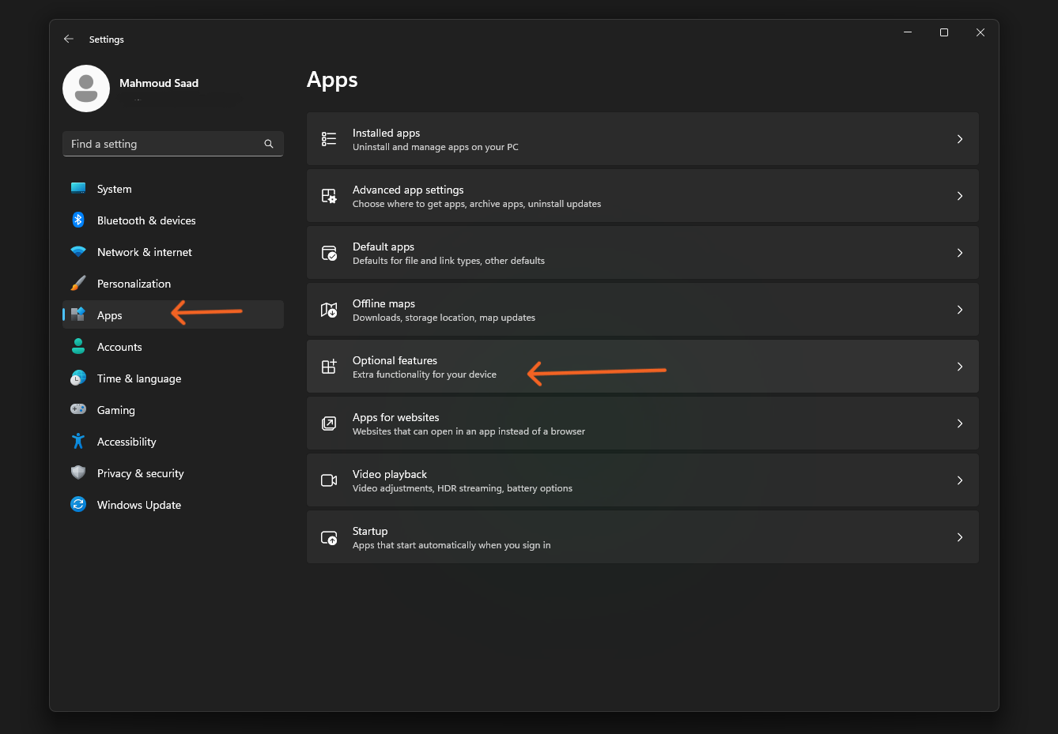Click the Windows Update sync icon

pyautogui.click(x=78, y=505)
